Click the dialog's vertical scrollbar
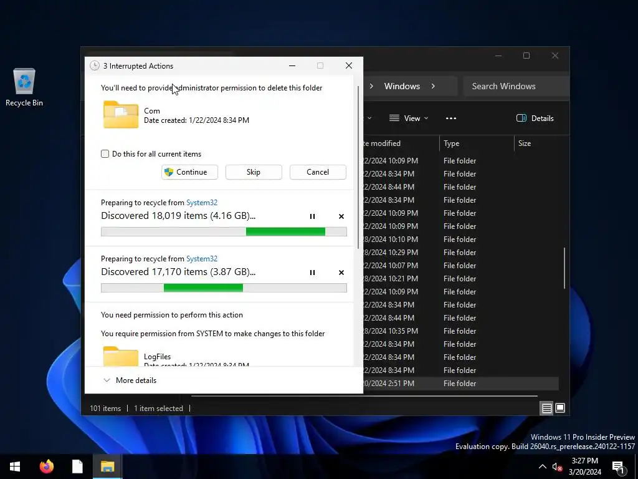Screen dimensions: 638x479 pyautogui.click(x=358, y=167)
